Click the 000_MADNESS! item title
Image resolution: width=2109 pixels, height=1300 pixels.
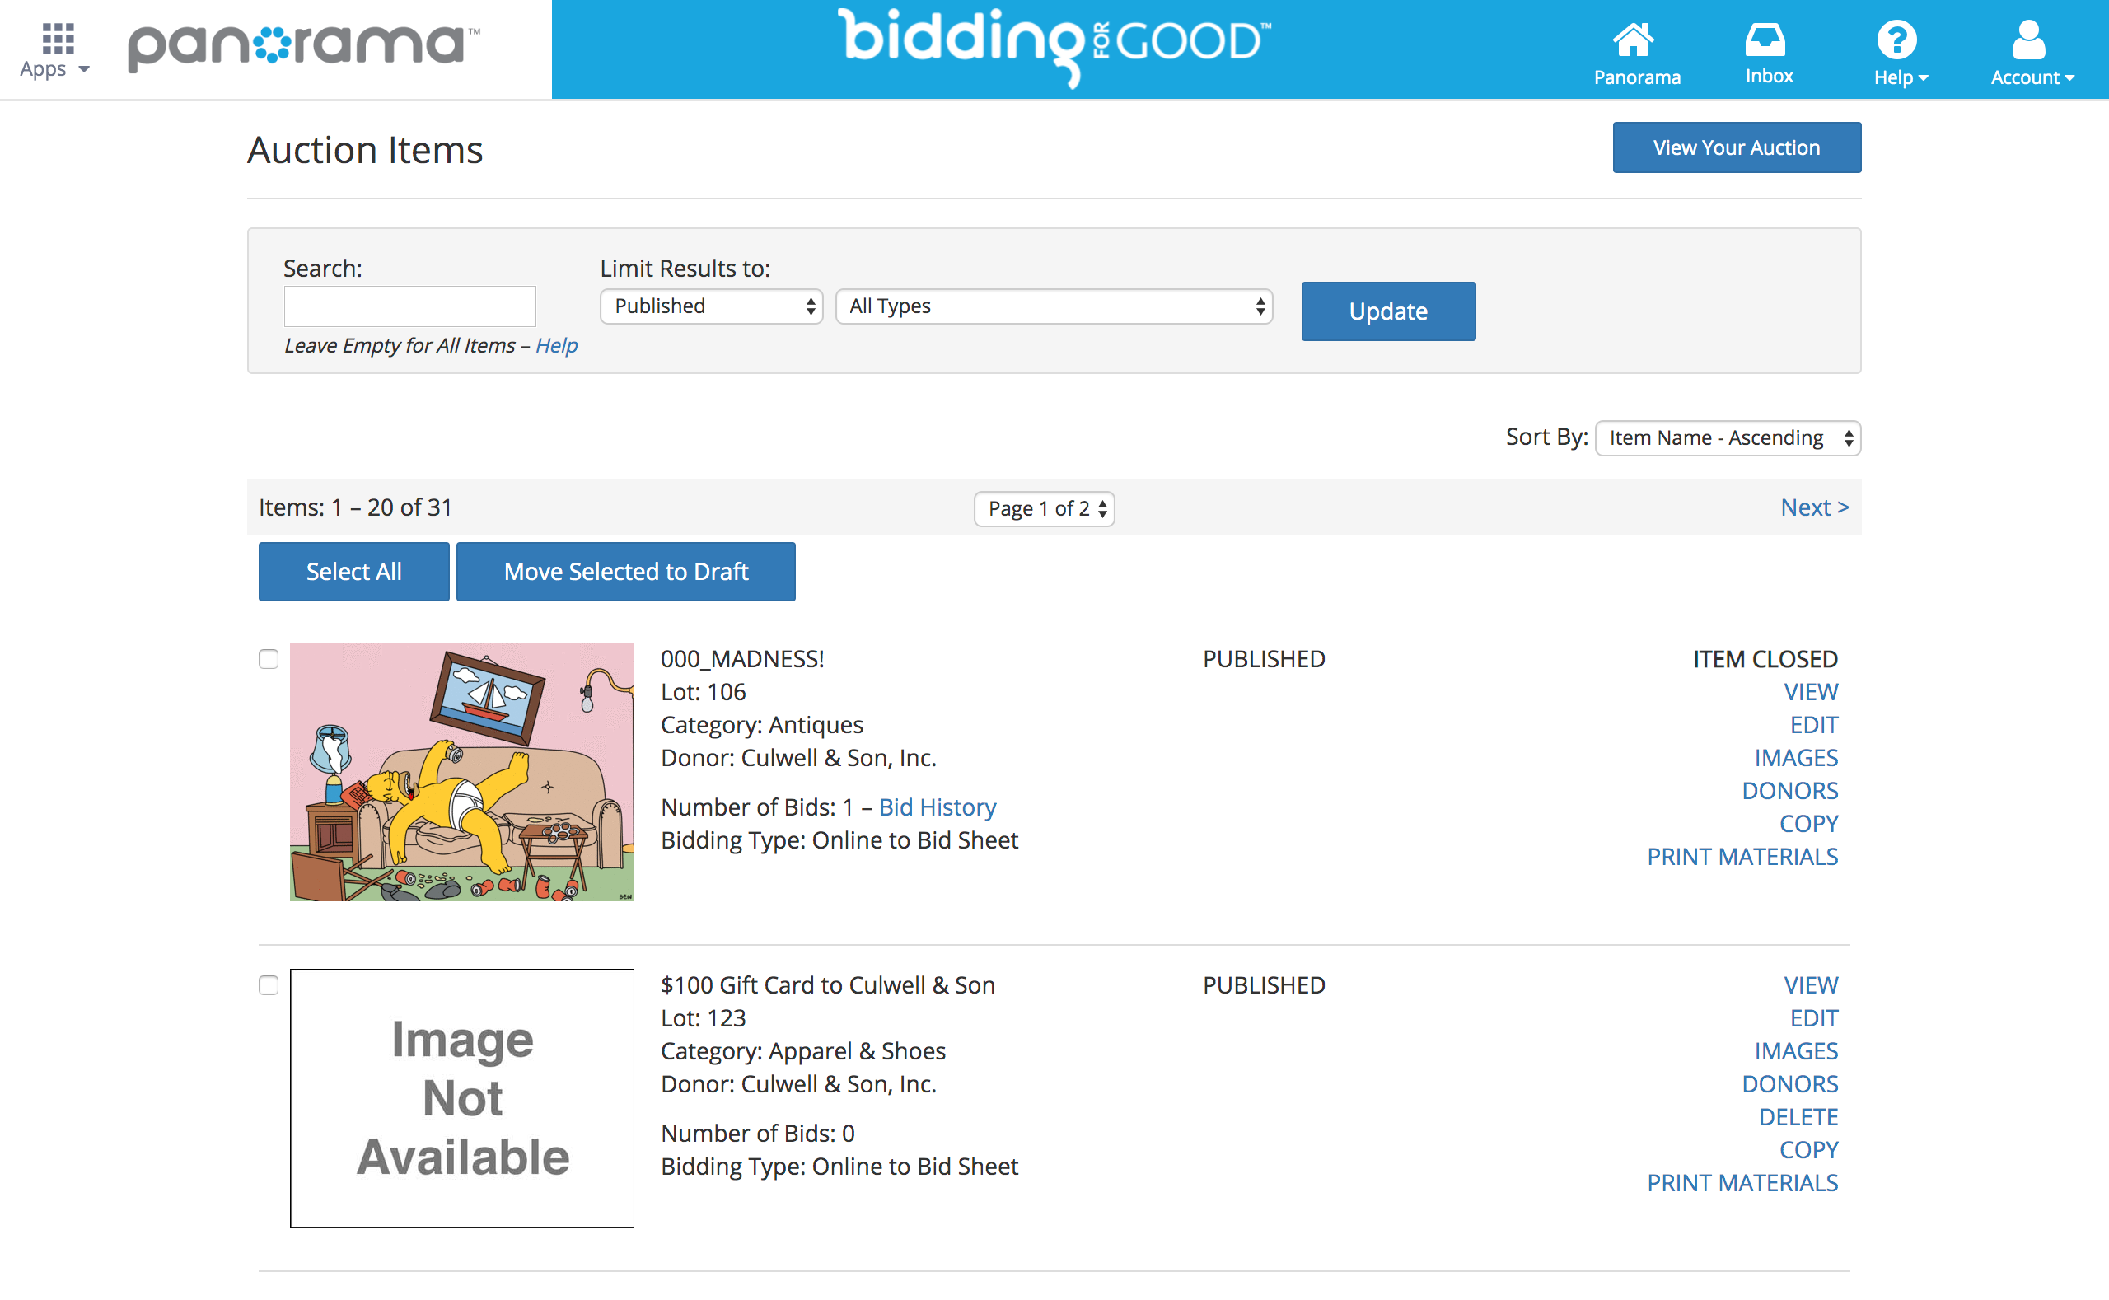pos(742,658)
